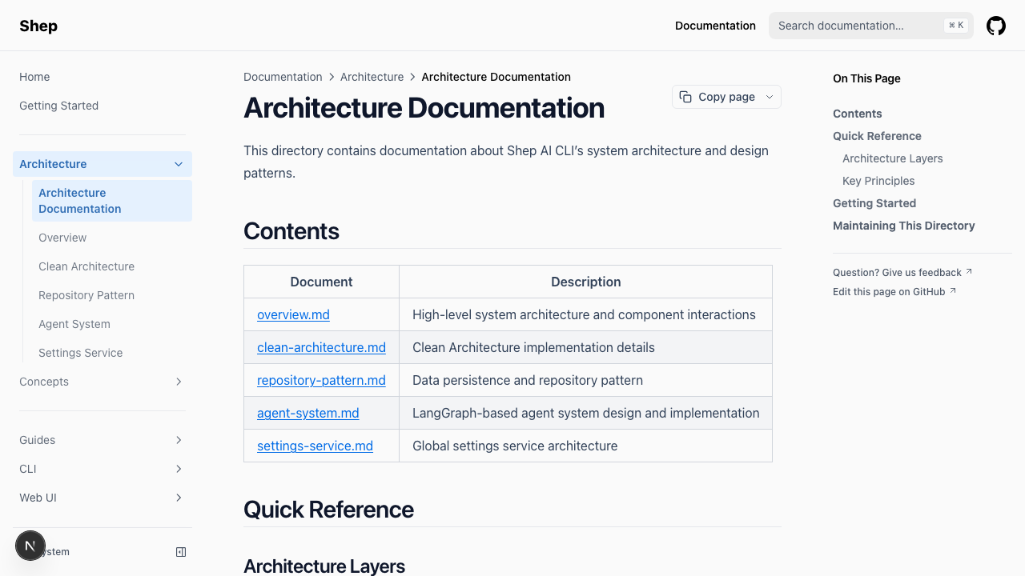The image size is (1025, 576).
Task: Collapse the Architecture section chevron
Action: 179,164
